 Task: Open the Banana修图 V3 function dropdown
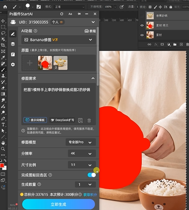58,40
